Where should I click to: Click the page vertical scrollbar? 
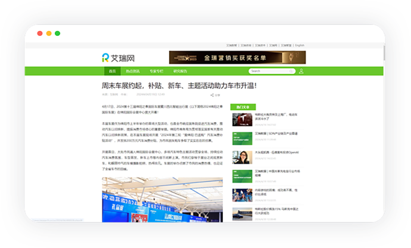(x=384, y=52)
